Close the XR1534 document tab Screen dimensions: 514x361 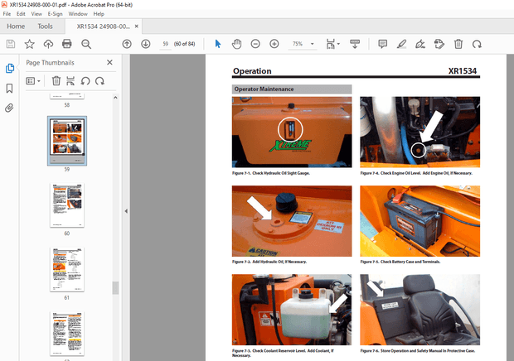137,26
